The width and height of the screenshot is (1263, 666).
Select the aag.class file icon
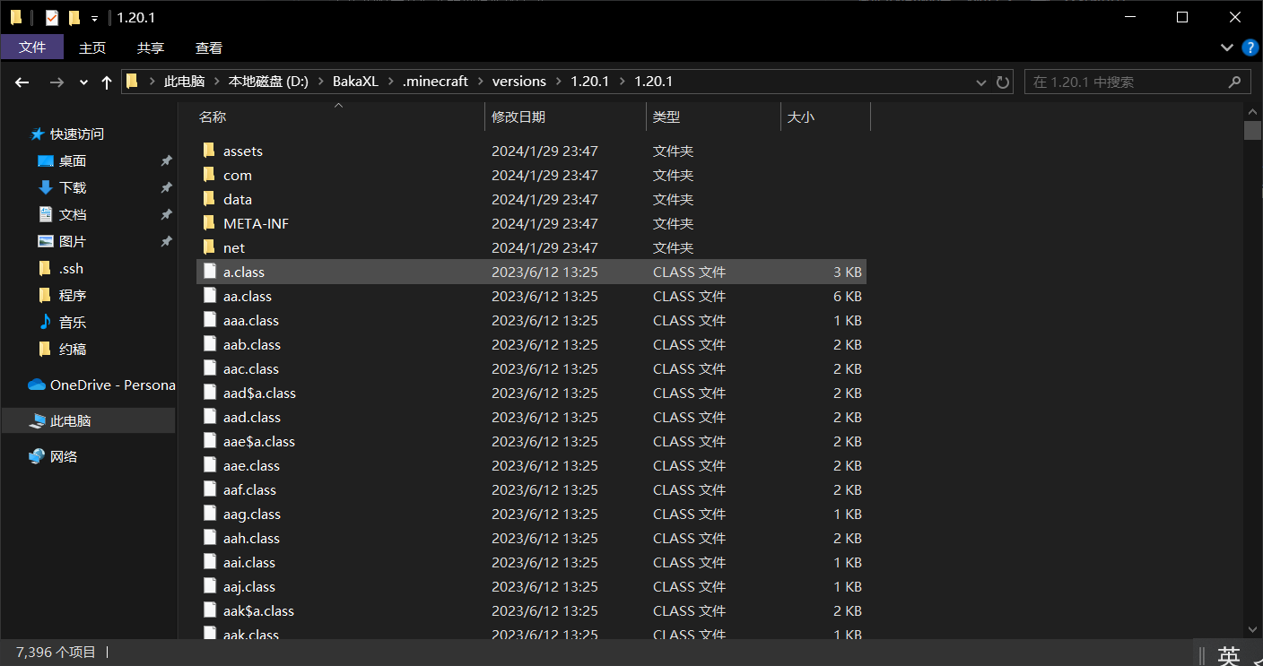coord(210,514)
